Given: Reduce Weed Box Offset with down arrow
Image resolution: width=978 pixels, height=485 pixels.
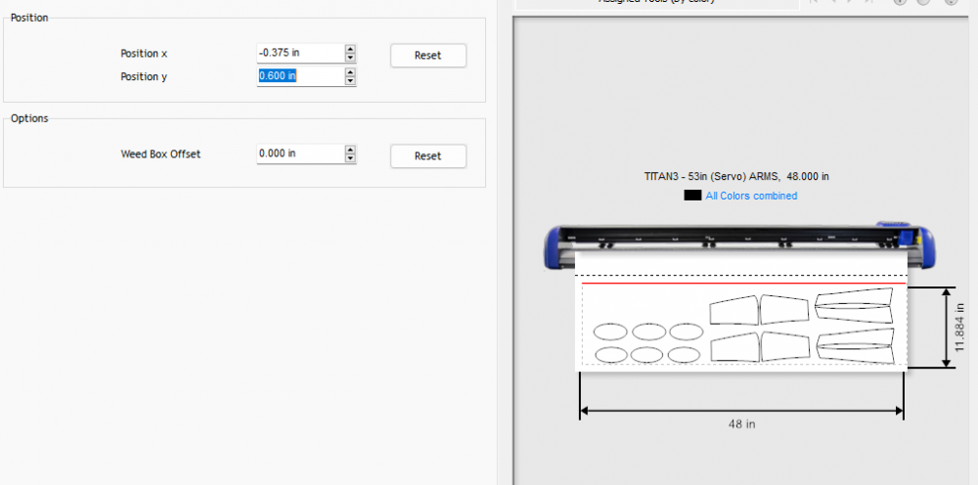Looking at the screenshot, I should (350, 159).
